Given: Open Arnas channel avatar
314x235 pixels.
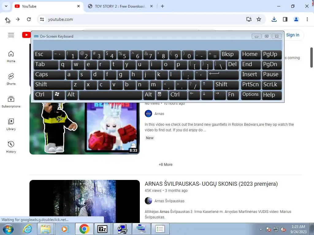Looking at the screenshot, I should pyautogui.click(x=148, y=114).
